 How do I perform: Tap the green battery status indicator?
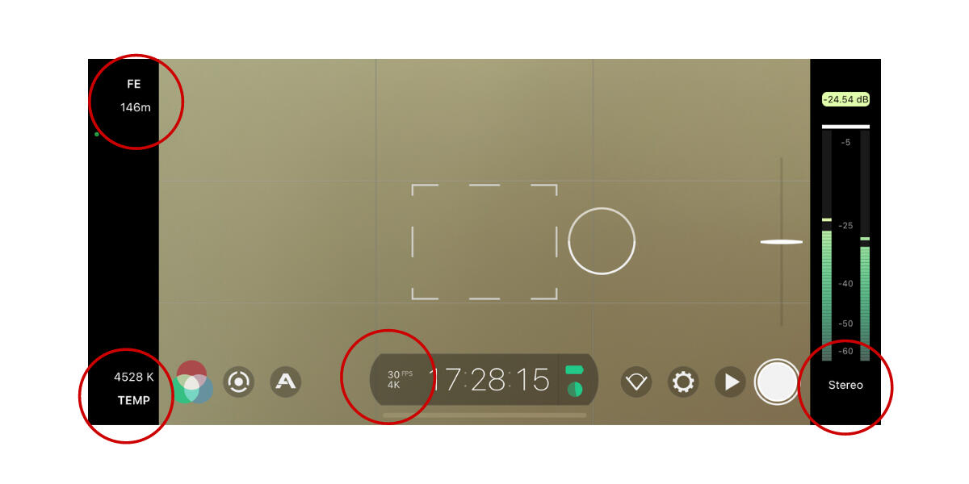click(x=574, y=369)
